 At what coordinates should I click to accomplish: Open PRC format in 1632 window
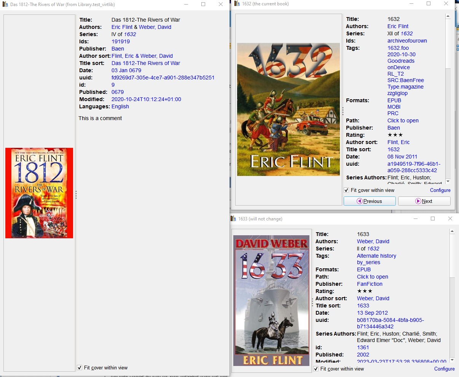pyautogui.click(x=393, y=113)
